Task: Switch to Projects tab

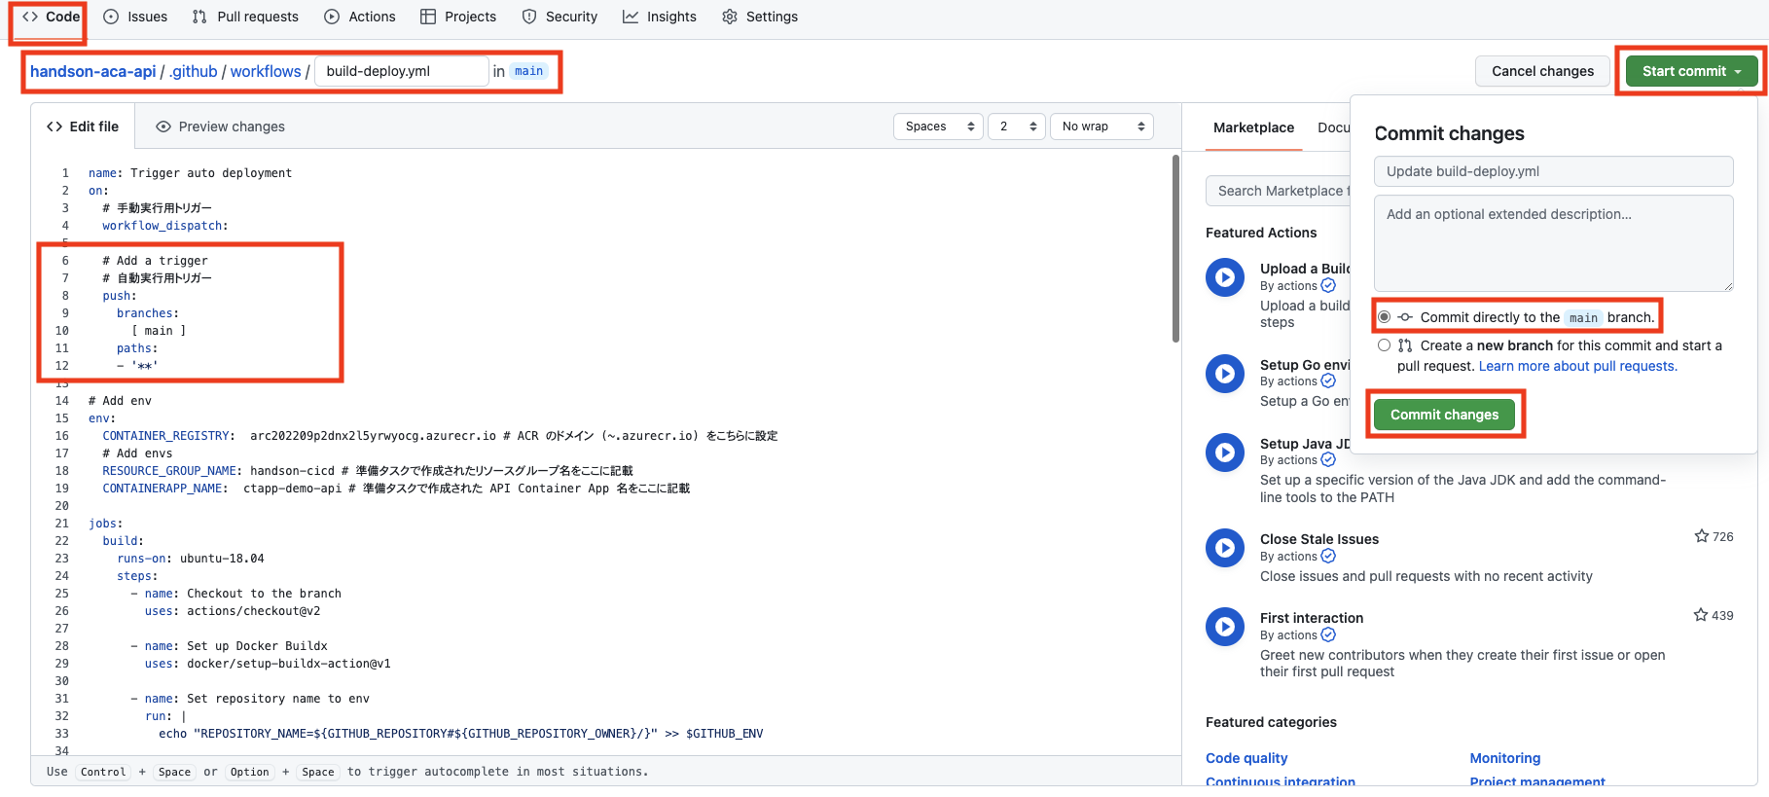Action: (x=458, y=17)
